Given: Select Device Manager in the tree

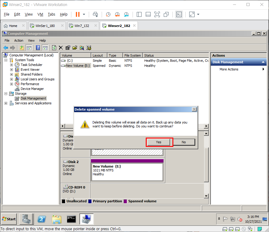Looking at the screenshot, I should point(32,89).
